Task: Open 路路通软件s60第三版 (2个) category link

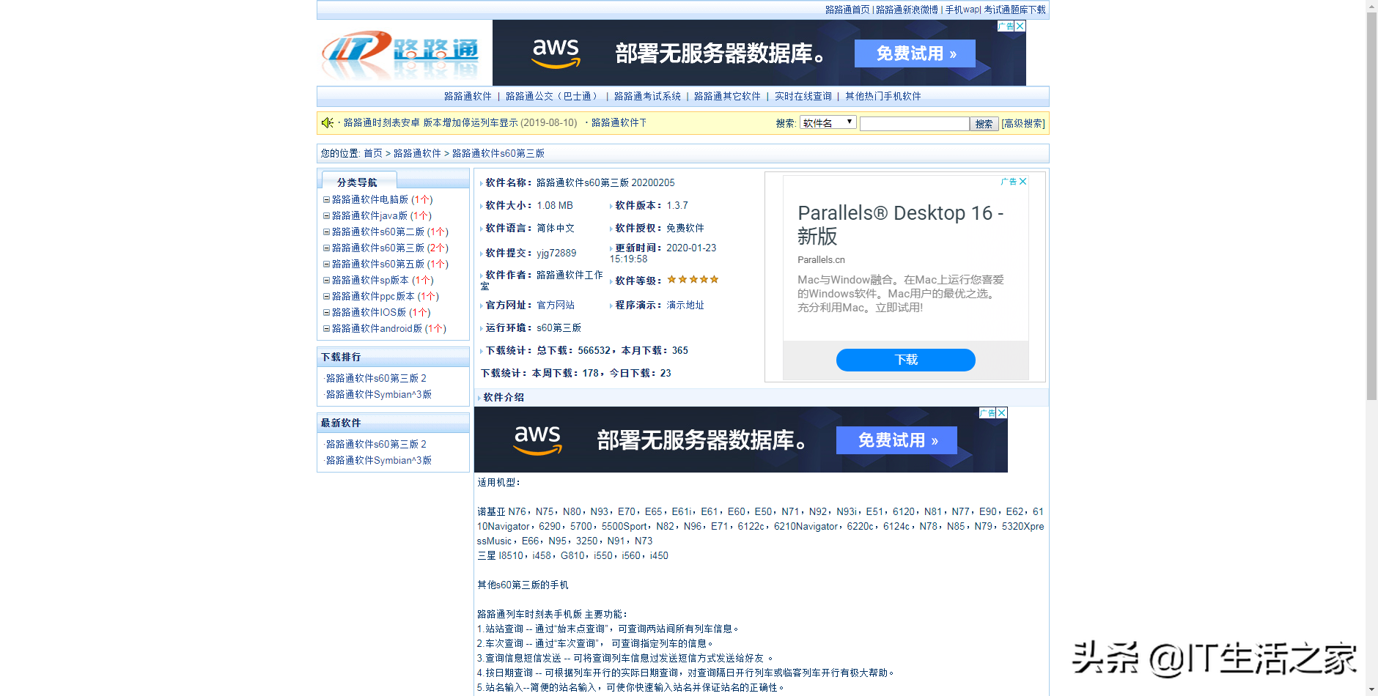Action: pos(378,248)
